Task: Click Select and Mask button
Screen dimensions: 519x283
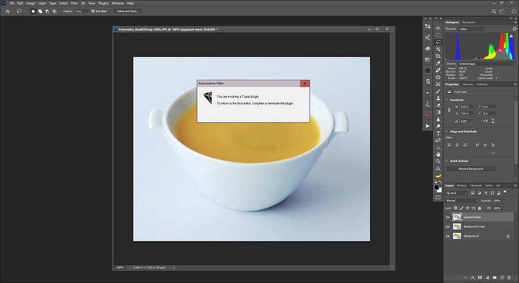Action: tap(128, 11)
